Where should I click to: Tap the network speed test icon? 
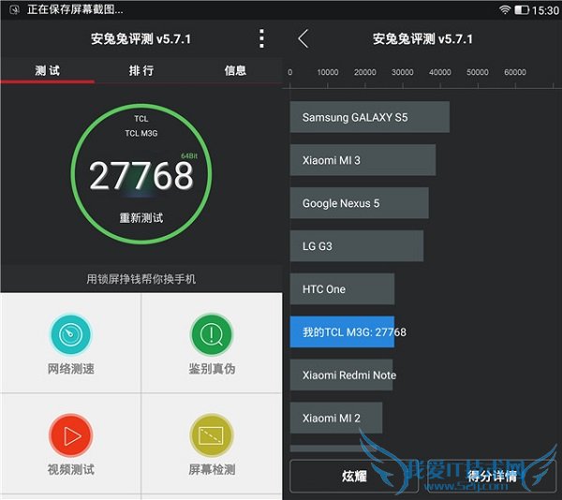tap(71, 334)
